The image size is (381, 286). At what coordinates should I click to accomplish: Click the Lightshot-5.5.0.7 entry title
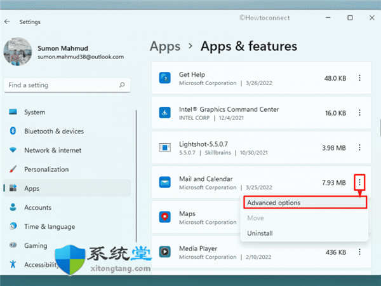tap(203, 144)
